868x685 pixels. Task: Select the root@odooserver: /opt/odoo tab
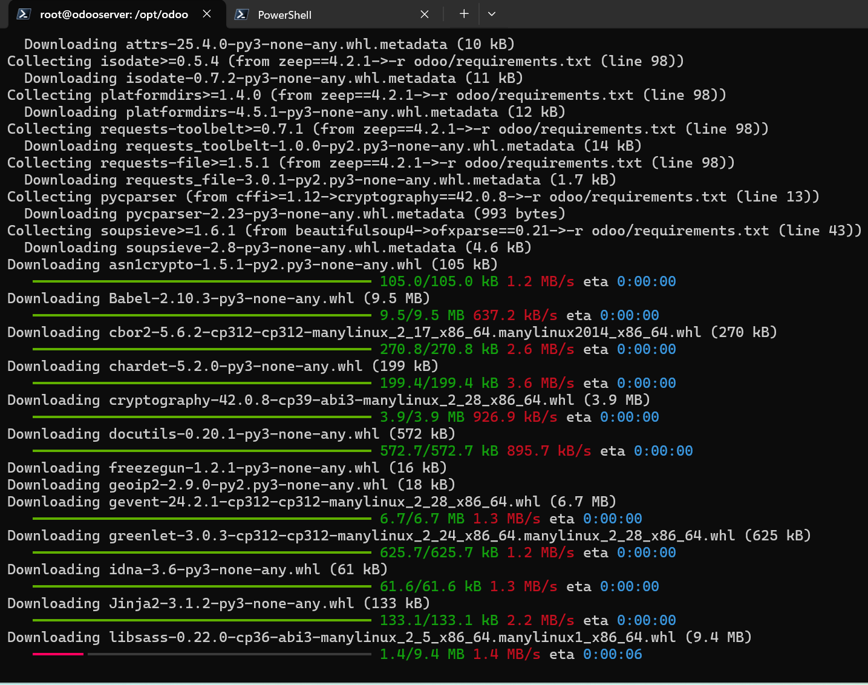tap(114, 15)
